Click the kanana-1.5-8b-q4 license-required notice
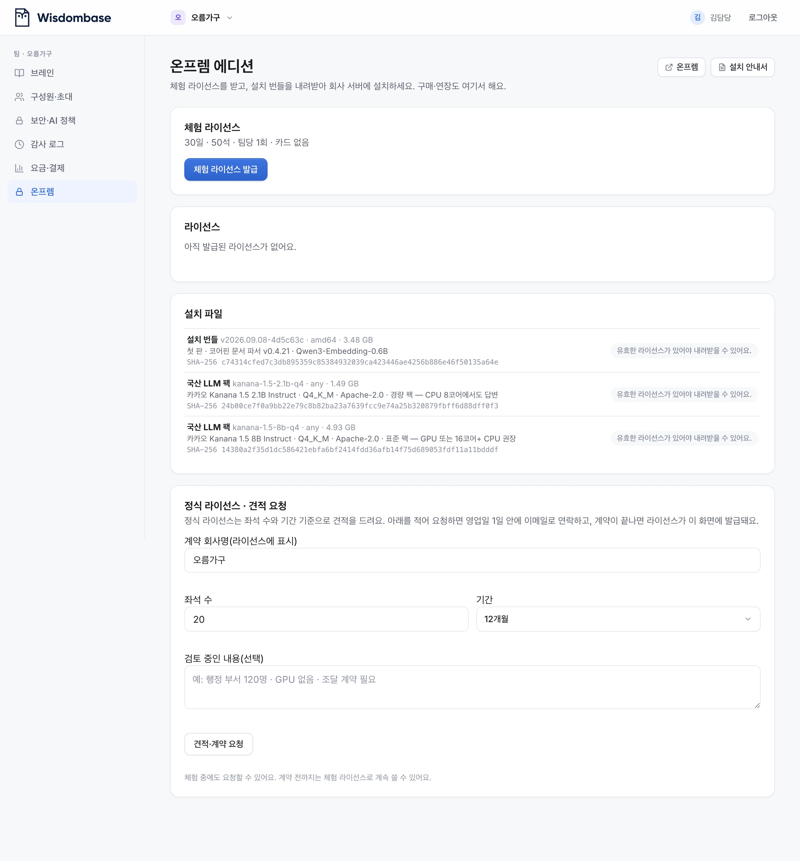Image resolution: width=800 pixels, height=861 pixels. (684, 438)
